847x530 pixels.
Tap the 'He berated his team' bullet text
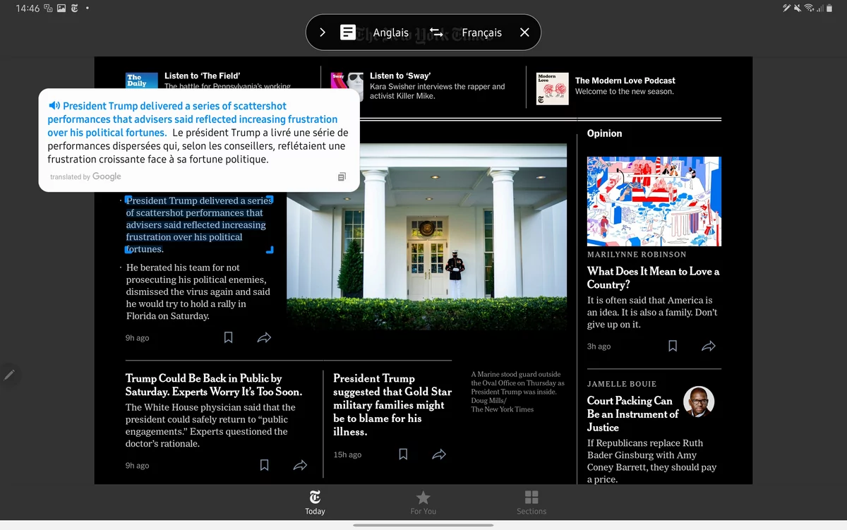198,291
